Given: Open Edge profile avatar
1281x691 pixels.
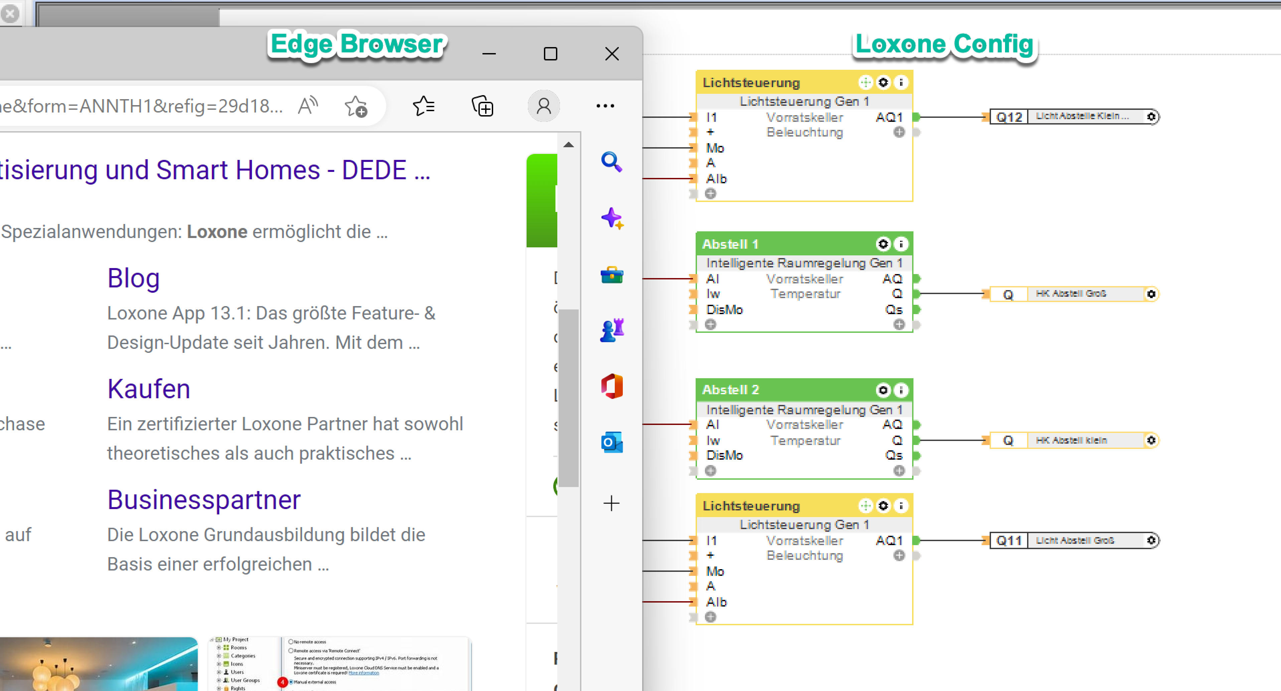Looking at the screenshot, I should (544, 106).
